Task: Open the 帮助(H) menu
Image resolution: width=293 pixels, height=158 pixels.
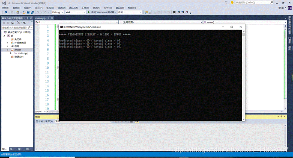Action: [132, 8]
